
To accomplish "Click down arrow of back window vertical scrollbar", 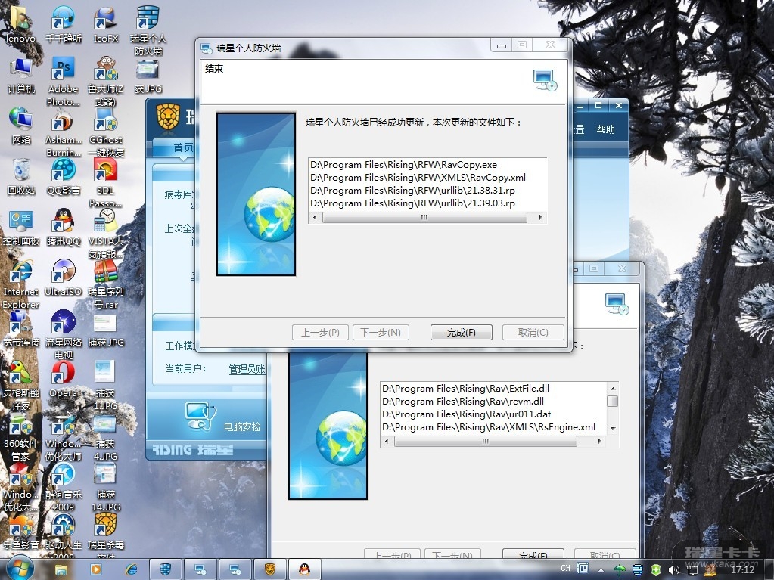I will point(613,428).
